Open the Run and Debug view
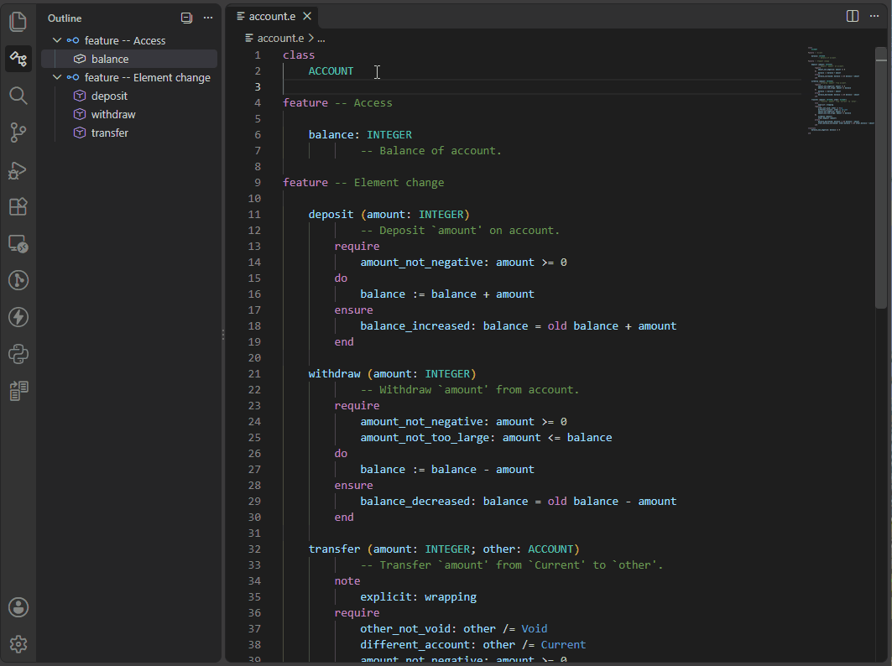 click(x=18, y=169)
